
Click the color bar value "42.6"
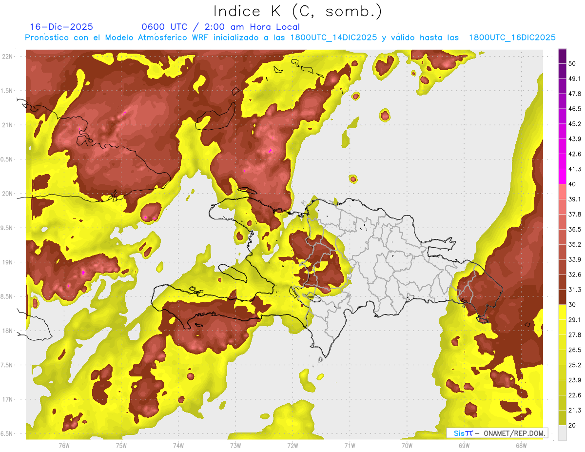(575, 154)
